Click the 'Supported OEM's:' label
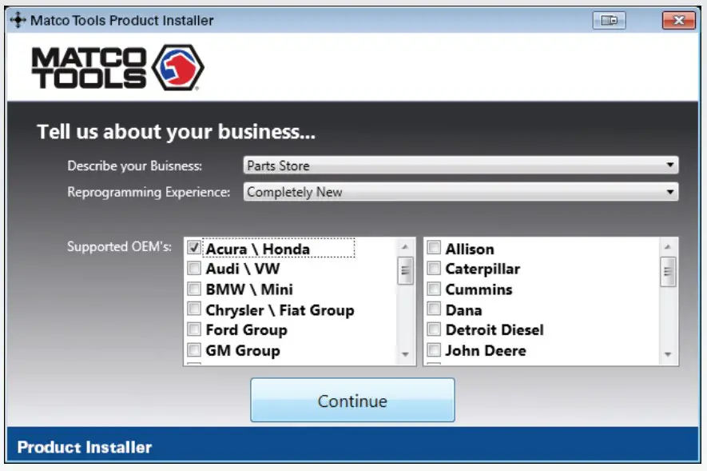The image size is (707, 471). point(119,246)
